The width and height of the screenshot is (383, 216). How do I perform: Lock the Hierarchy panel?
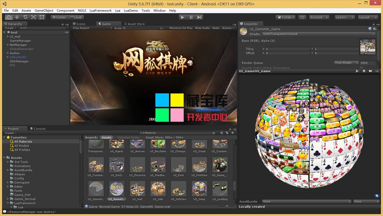(63, 24)
